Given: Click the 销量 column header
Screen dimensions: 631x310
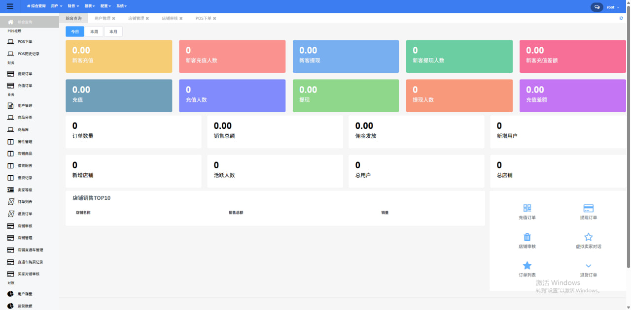Looking at the screenshot, I should pos(385,213).
